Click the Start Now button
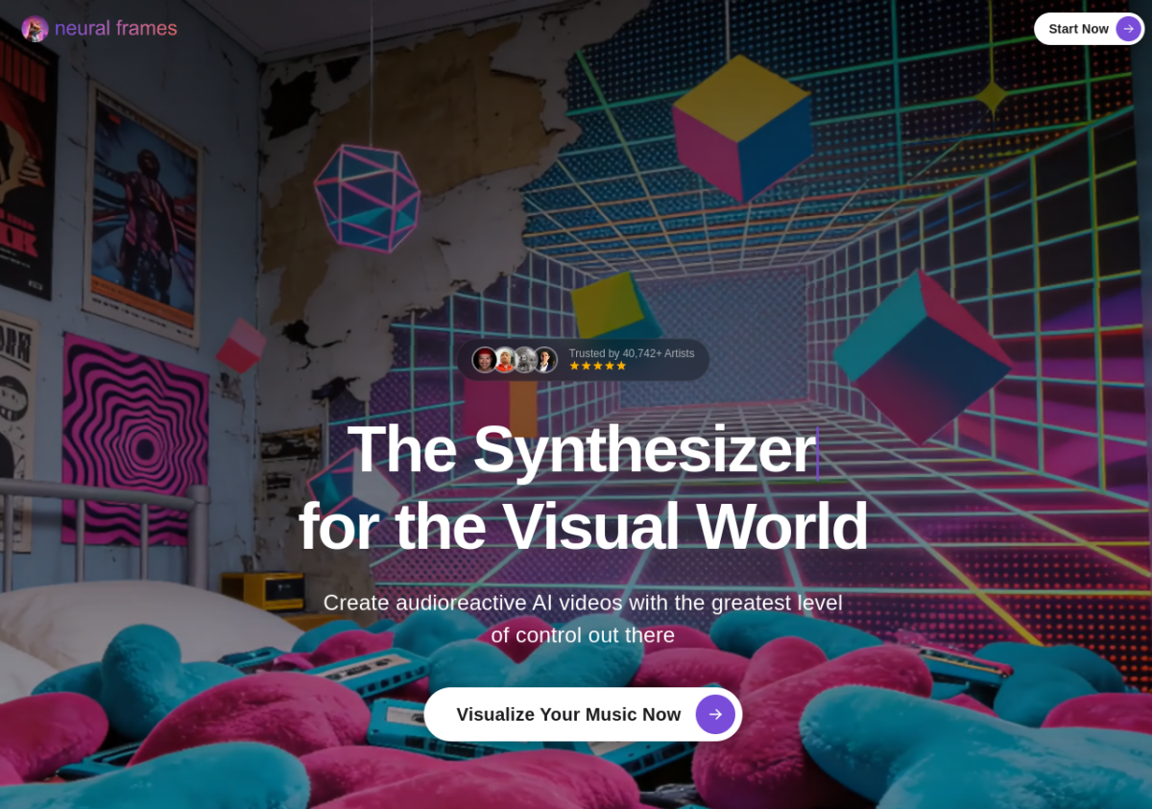This screenshot has width=1152, height=809. tap(1089, 29)
